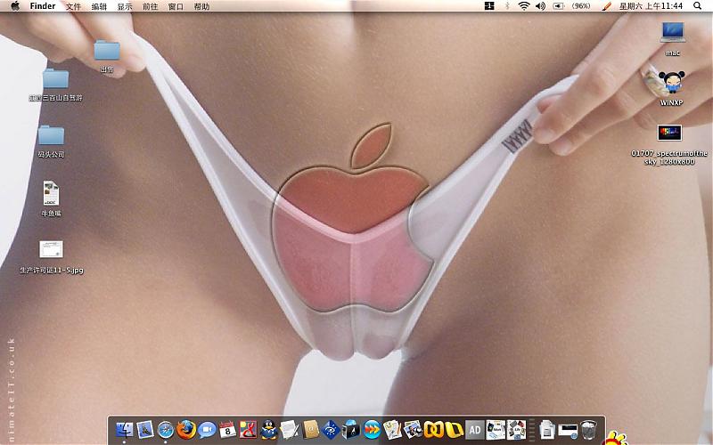713x445 pixels.
Task: Open the second document thumbnail before Dock separator
Action: tap(516, 430)
